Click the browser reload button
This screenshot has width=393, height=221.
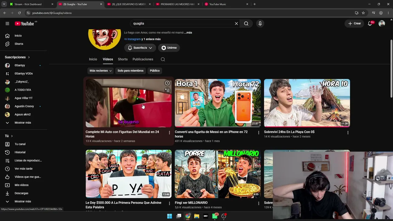(19, 13)
